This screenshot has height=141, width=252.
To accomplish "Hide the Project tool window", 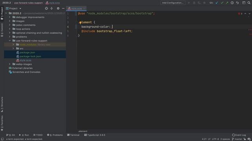I will pyautogui.click(x=63, y=8).
